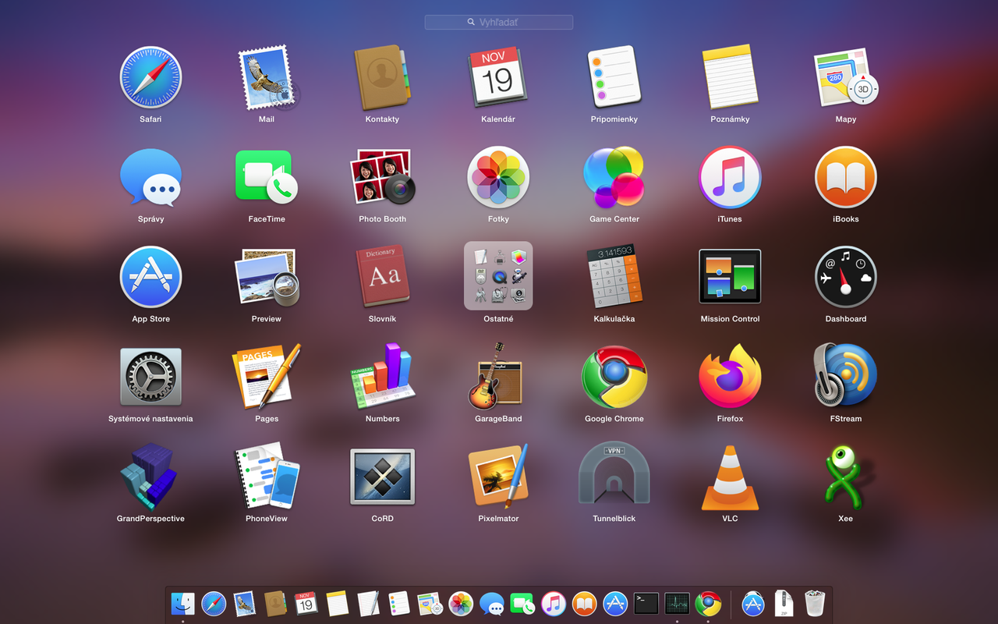This screenshot has width=998, height=624.
Task: Open the App Store icon in the Dock
Action: click(615, 603)
